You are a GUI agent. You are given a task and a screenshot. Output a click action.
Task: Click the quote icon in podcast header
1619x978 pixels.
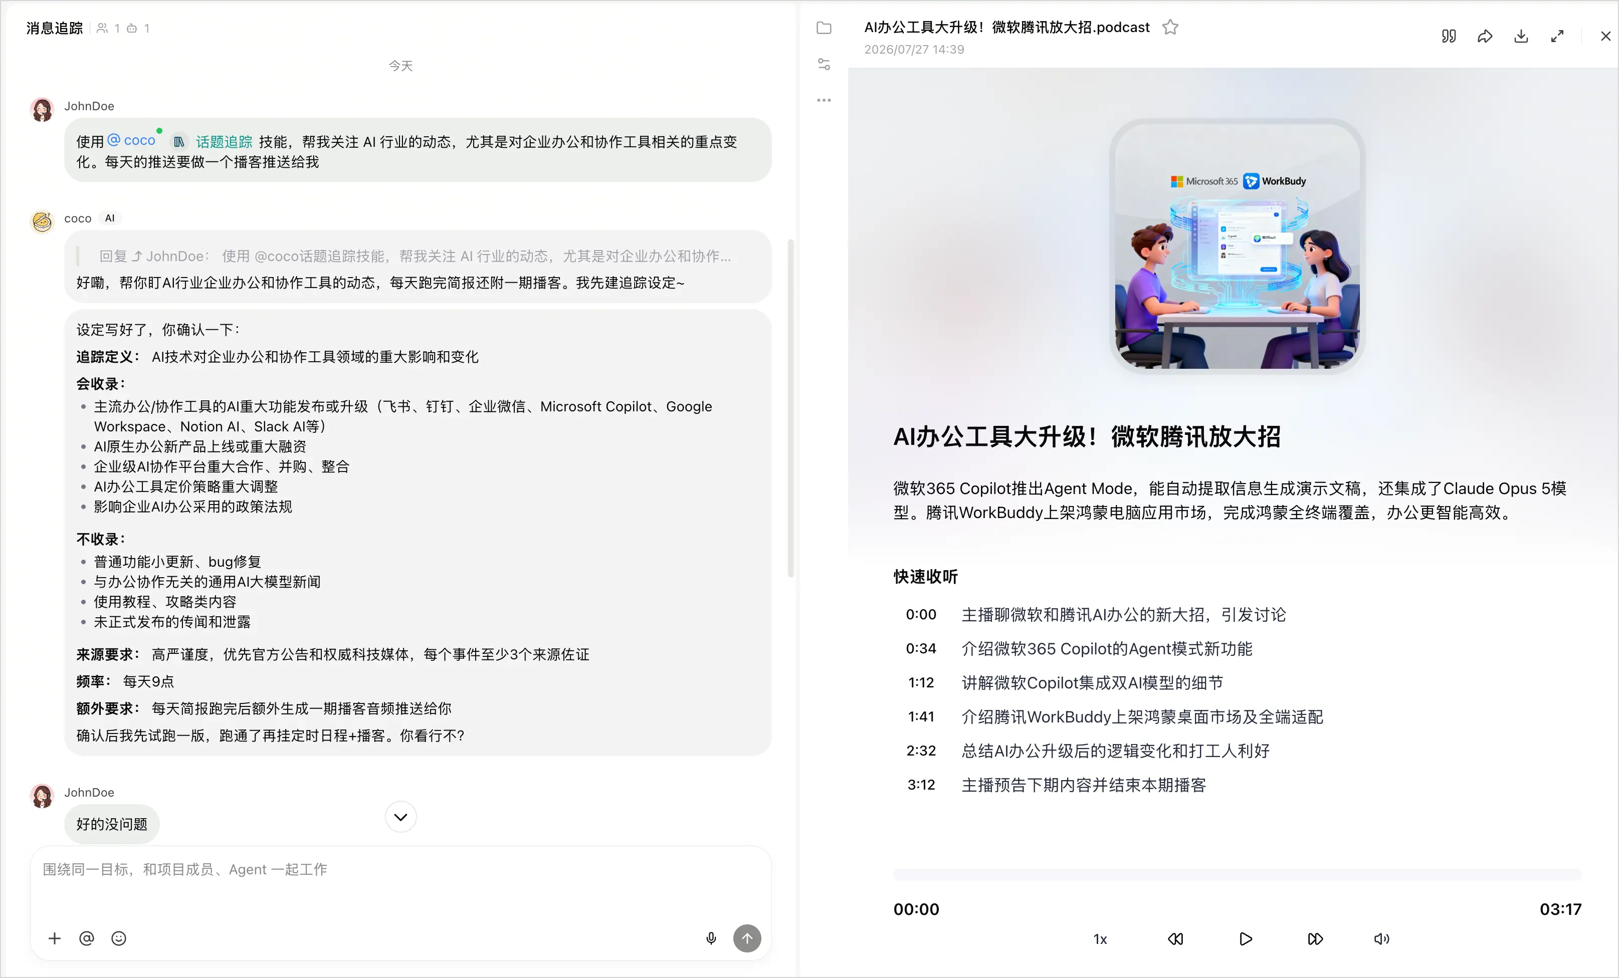click(x=1449, y=36)
